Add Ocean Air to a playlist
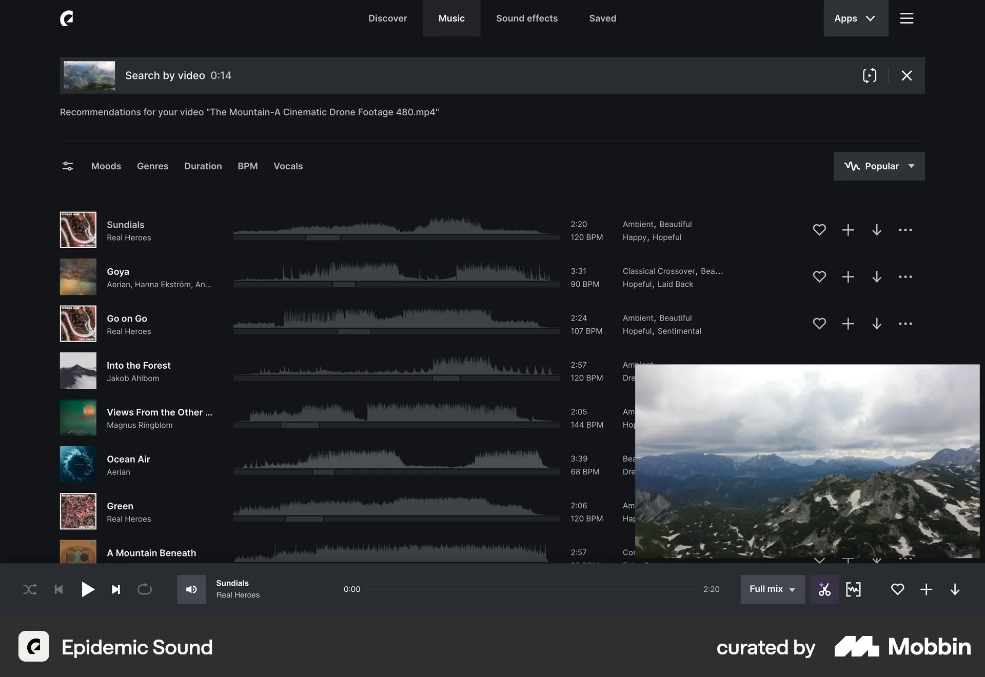 (x=848, y=465)
